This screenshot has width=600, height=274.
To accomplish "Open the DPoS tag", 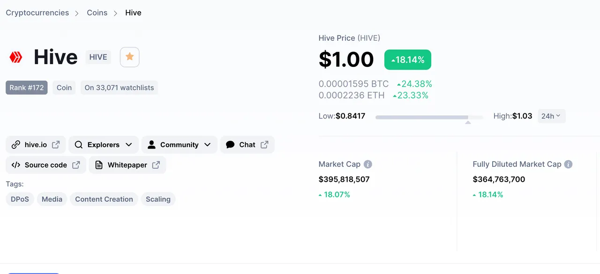I will coord(20,199).
